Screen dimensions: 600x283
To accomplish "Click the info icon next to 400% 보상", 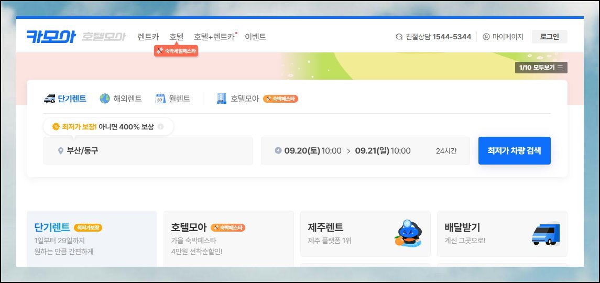I will pos(160,126).
